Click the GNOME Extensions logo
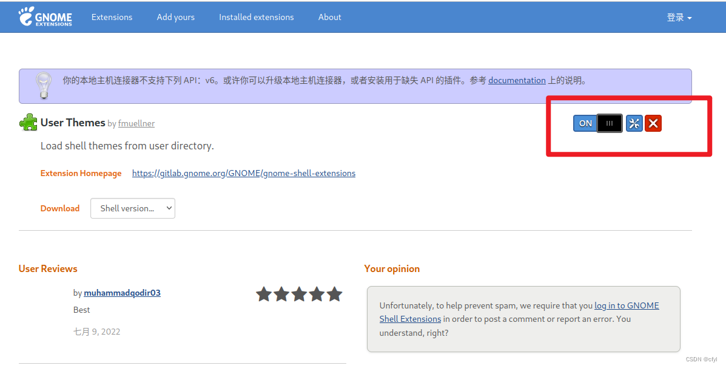726x368 pixels. coord(45,16)
